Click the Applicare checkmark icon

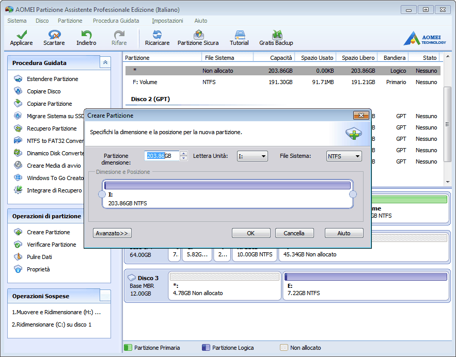click(22, 35)
